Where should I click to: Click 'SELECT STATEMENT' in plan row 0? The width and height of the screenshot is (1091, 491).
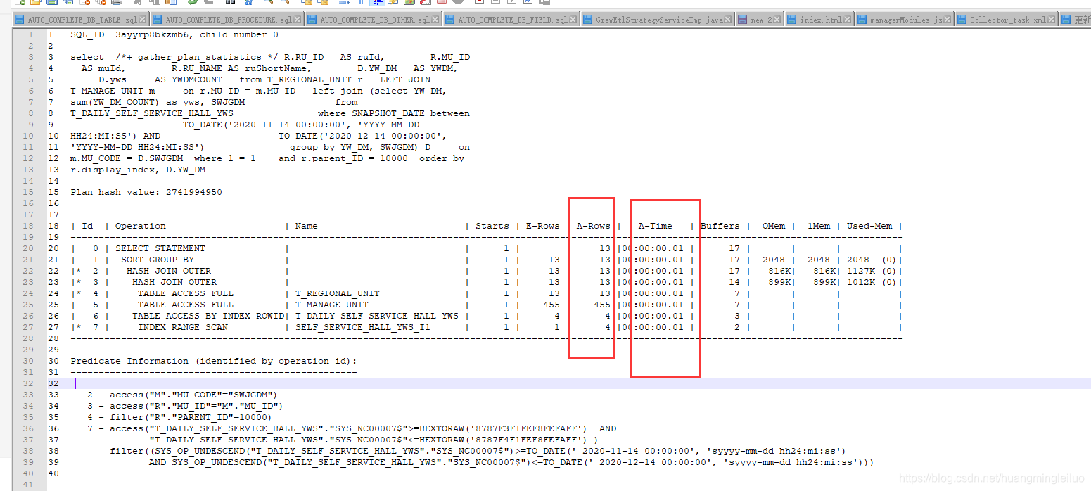pos(160,248)
